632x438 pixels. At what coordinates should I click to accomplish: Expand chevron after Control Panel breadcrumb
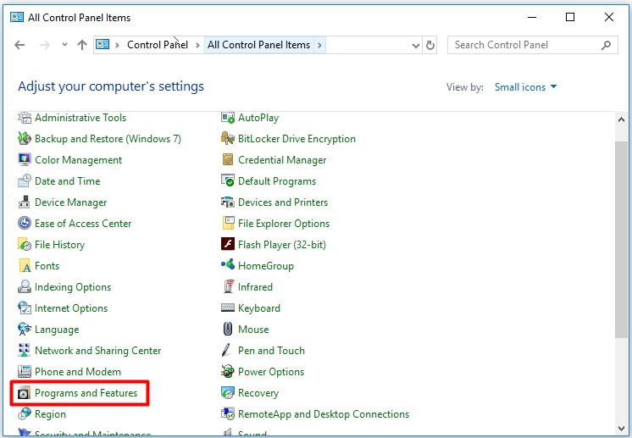197,45
